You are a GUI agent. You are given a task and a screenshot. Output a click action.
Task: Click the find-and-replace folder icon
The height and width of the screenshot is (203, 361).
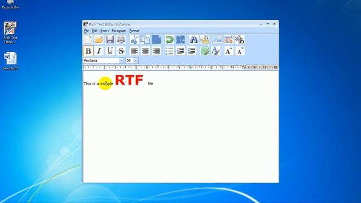click(x=205, y=39)
